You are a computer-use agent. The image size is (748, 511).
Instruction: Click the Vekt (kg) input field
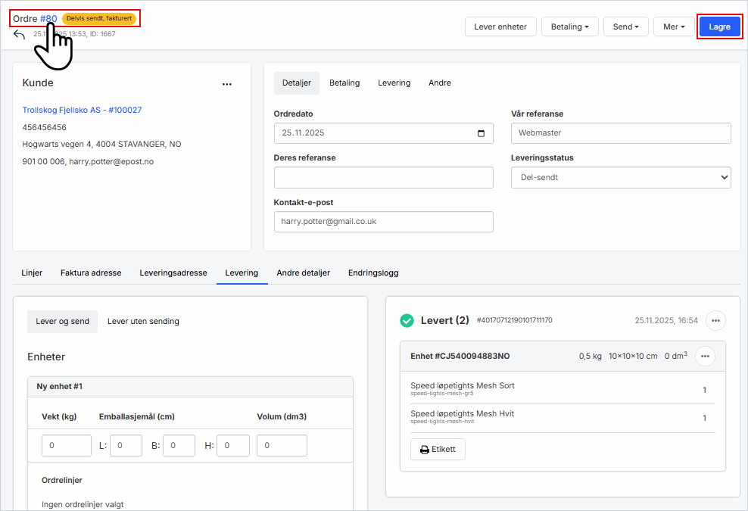67,446
